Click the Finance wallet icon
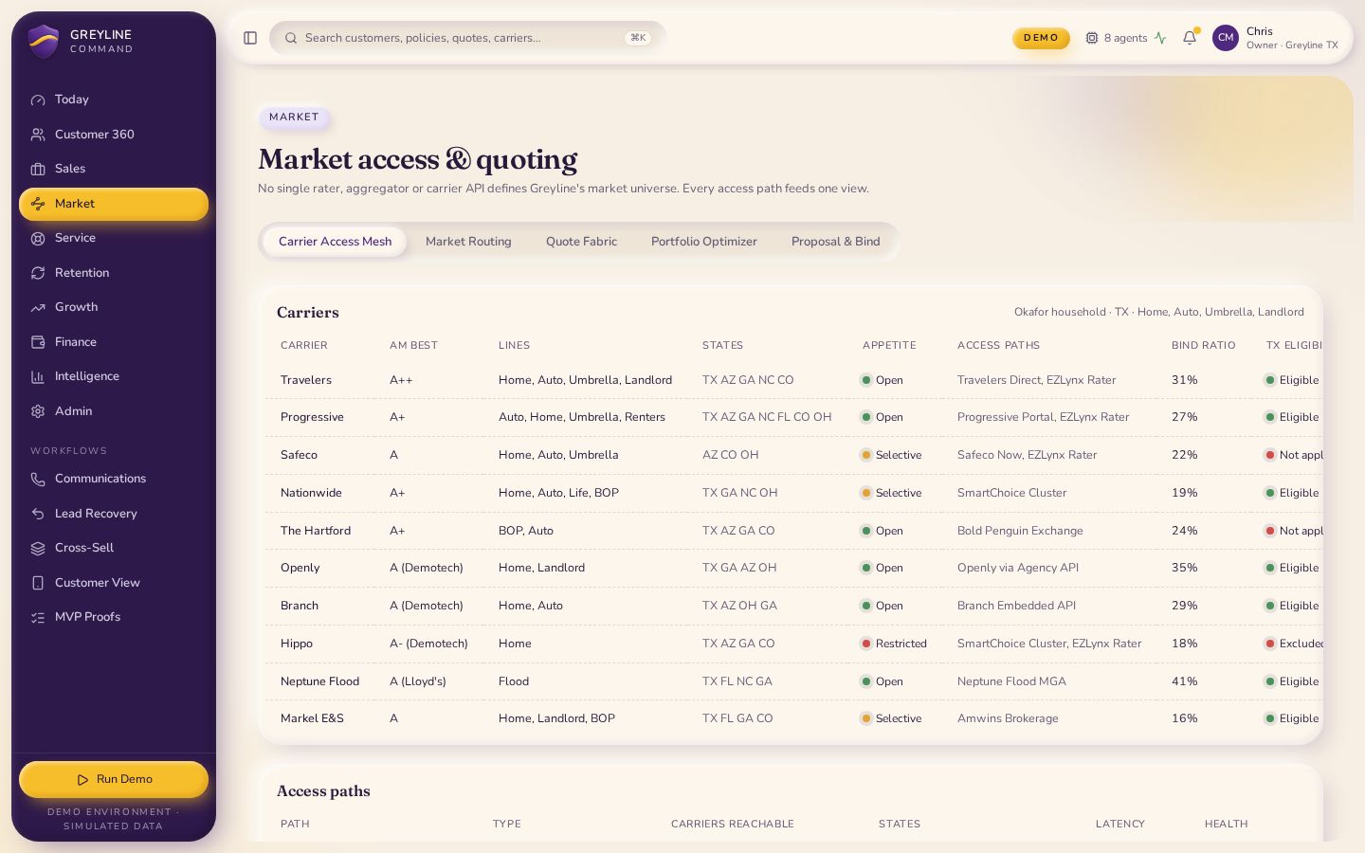 click(38, 342)
